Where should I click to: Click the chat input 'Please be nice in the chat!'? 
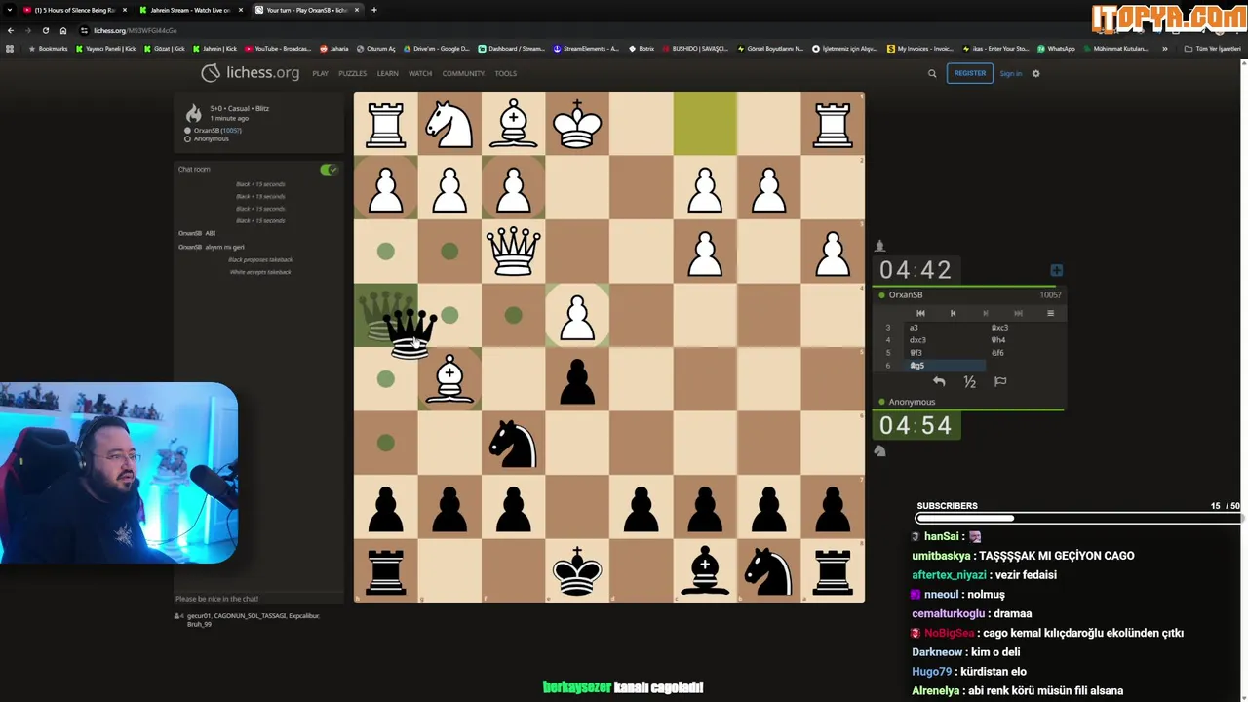(257, 599)
